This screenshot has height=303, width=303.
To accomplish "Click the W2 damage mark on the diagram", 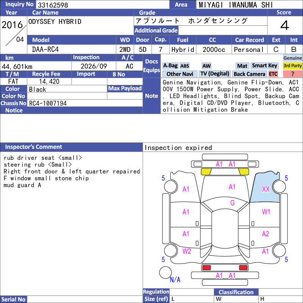I will [x=186, y=251].
